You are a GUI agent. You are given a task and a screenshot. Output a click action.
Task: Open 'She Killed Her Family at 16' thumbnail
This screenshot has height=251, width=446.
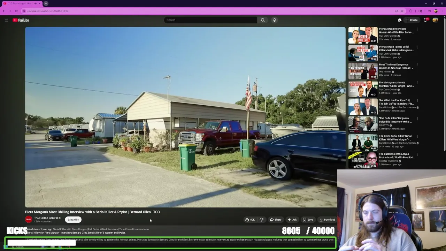click(x=363, y=106)
